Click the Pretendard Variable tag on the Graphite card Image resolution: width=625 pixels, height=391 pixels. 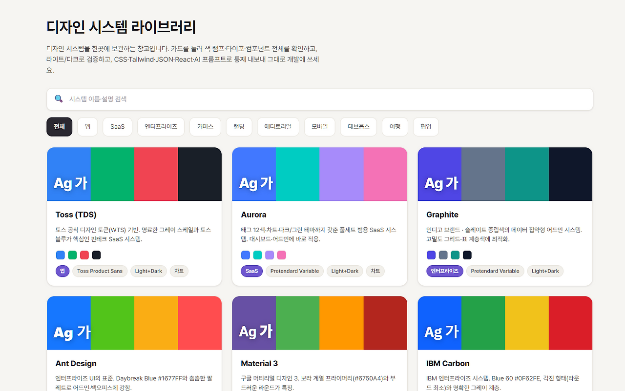point(495,271)
